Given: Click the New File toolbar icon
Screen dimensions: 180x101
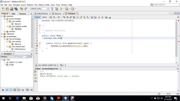Looking at the screenshot, I should tap(3, 9).
